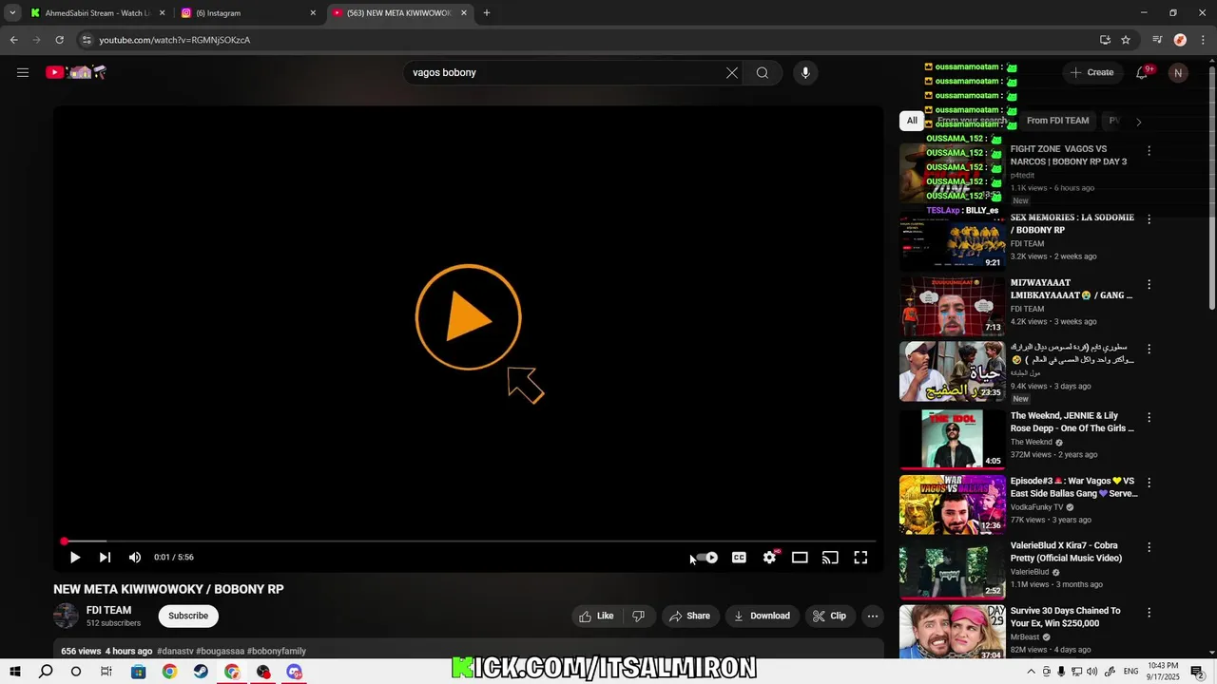Toggle autoplay switch in player
The image size is (1217, 684).
[707, 558]
